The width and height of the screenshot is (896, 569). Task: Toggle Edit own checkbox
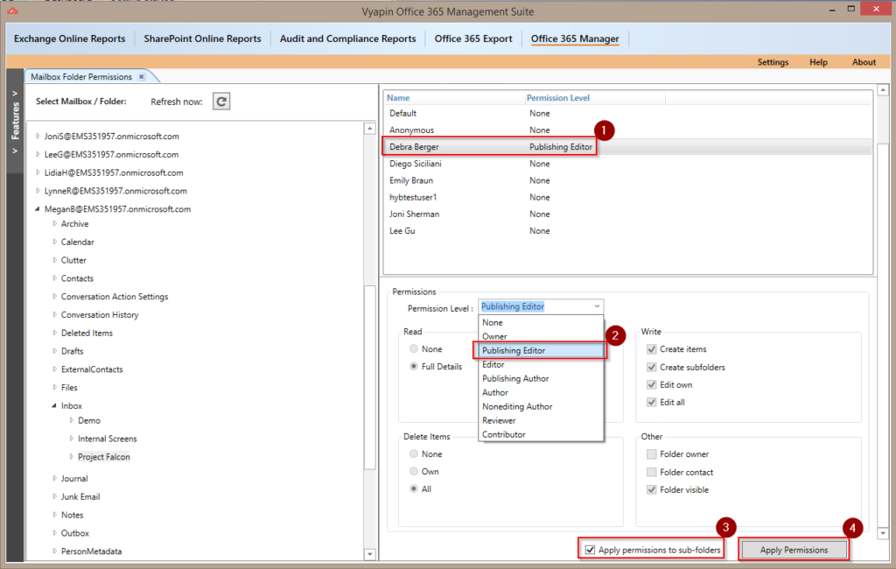click(x=651, y=385)
